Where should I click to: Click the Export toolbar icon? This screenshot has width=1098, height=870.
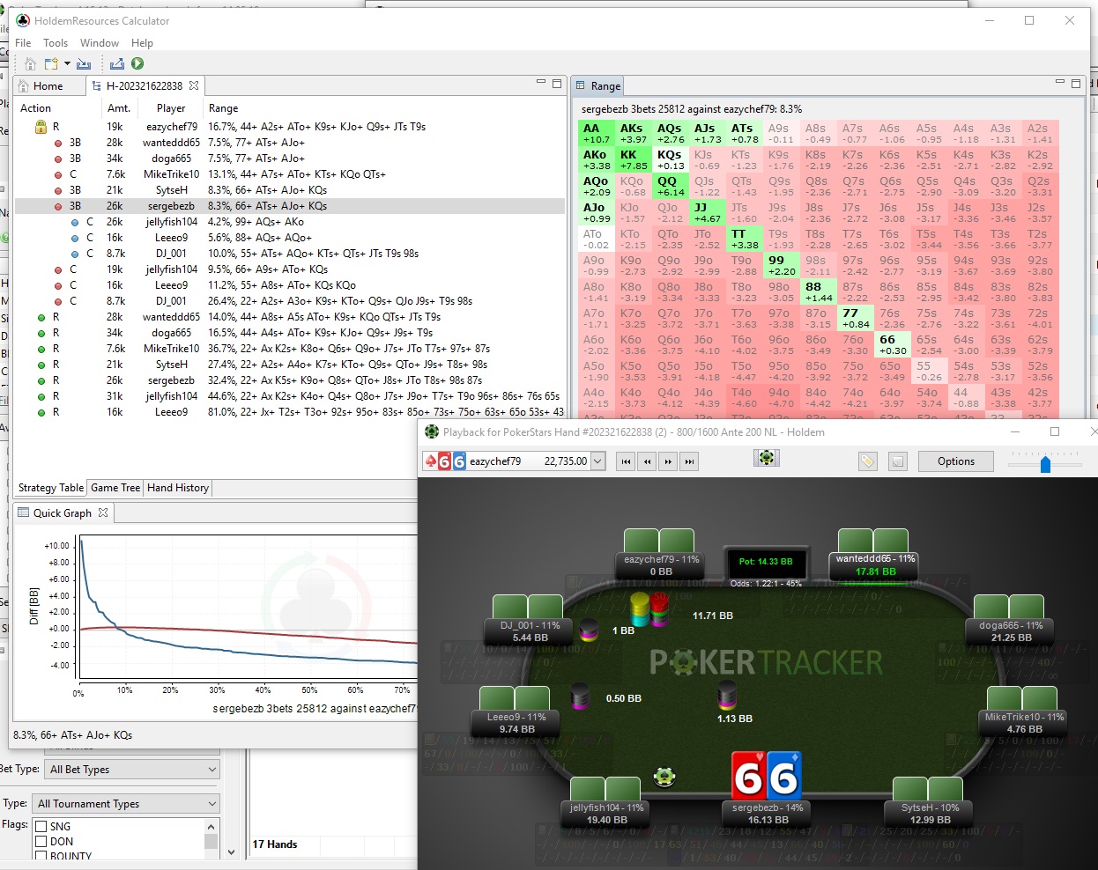click(116, 63)
